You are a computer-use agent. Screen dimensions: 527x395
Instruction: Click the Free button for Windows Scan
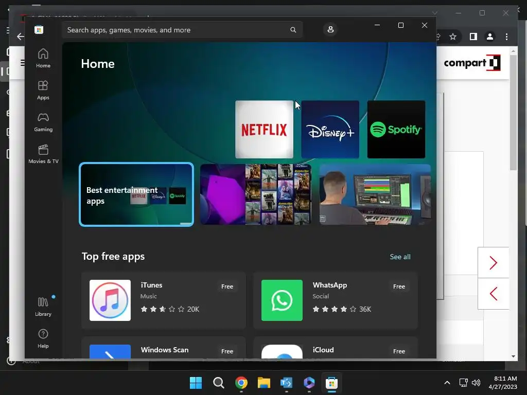click(227, 351)
